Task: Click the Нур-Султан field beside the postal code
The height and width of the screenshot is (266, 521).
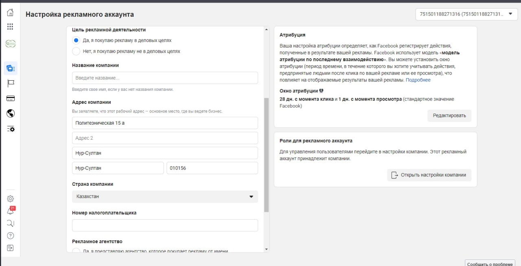Action: 118,168
